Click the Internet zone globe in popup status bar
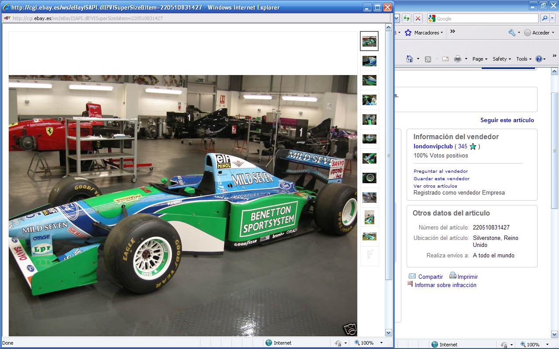The height and width of the screenshot is (349, 559). point(269,343)
